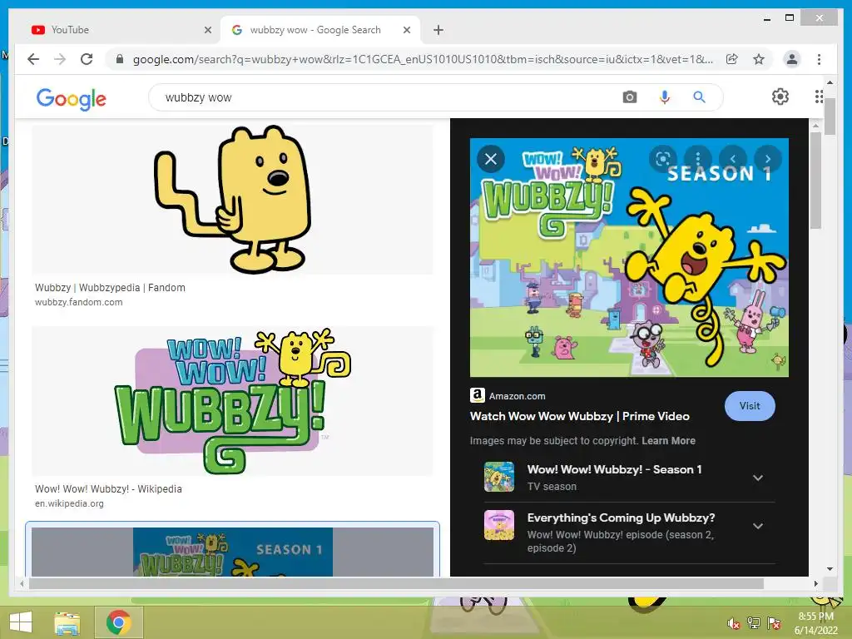This screenshot has height=639, width=852.
Task: Open the Chrome three-dot menu
Action: 819,59
